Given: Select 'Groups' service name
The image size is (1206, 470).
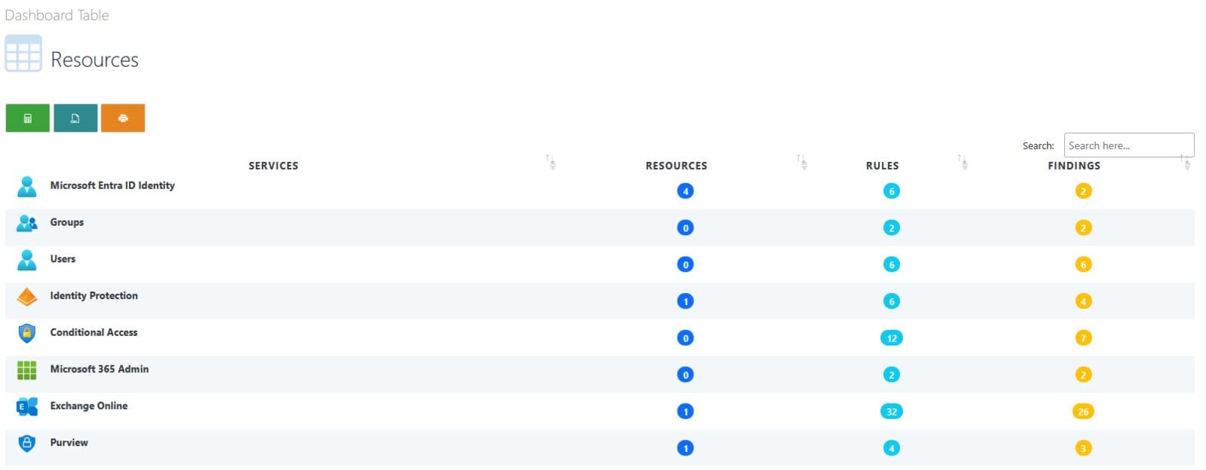Looking at the screenshot, I should point(67,222).
